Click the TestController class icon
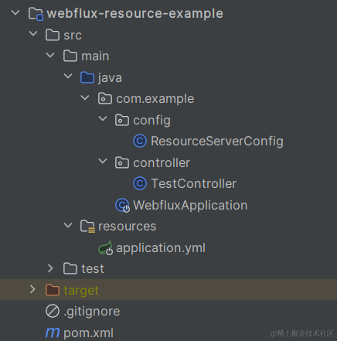The image size is (337, 341). [x=140, y=183]
